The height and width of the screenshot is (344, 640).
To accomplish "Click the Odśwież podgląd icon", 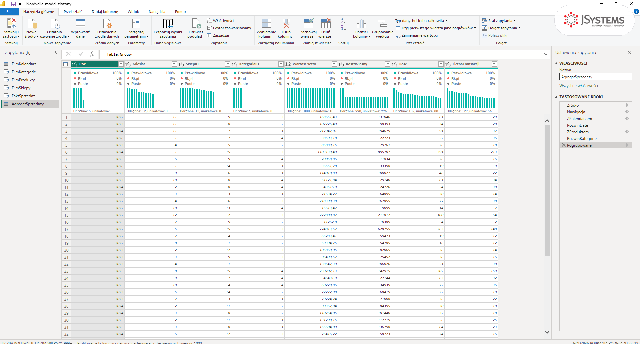I will pos(196,24).
